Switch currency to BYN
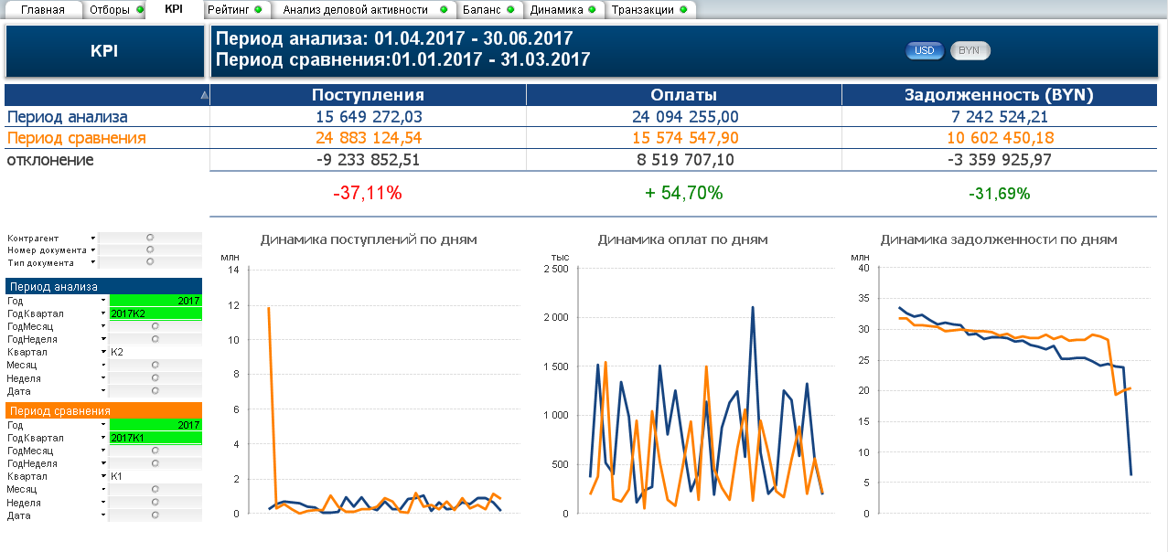 (x=970, y=51)
